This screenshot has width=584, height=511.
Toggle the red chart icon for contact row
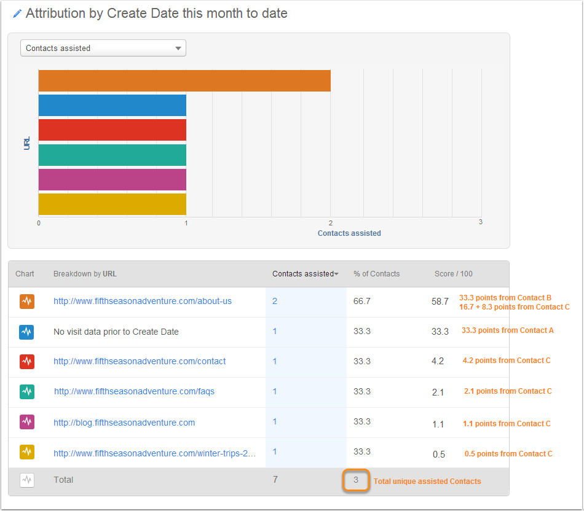click(27, 361)
